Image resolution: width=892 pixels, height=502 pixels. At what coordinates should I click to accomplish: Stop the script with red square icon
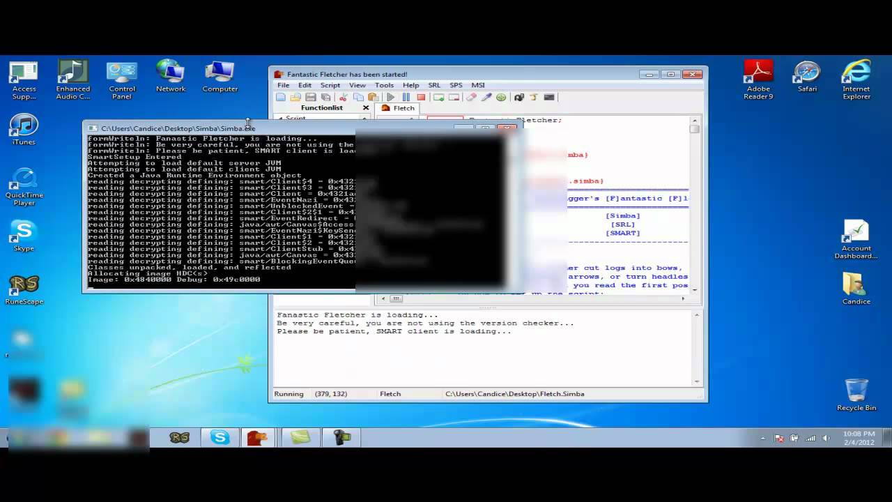click(x=421, y=98)
